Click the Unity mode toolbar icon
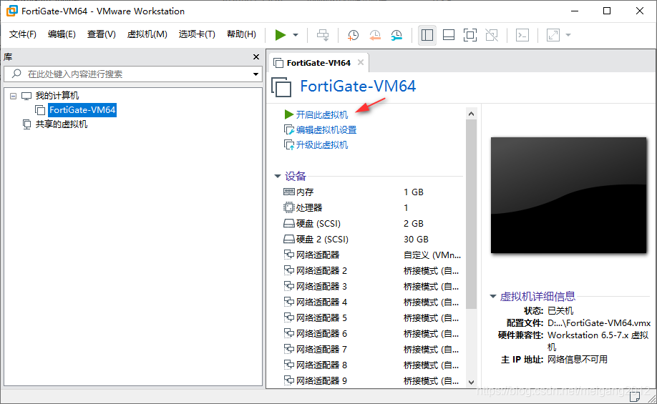Viewport: 657px width, 404px height. (492, 35)
